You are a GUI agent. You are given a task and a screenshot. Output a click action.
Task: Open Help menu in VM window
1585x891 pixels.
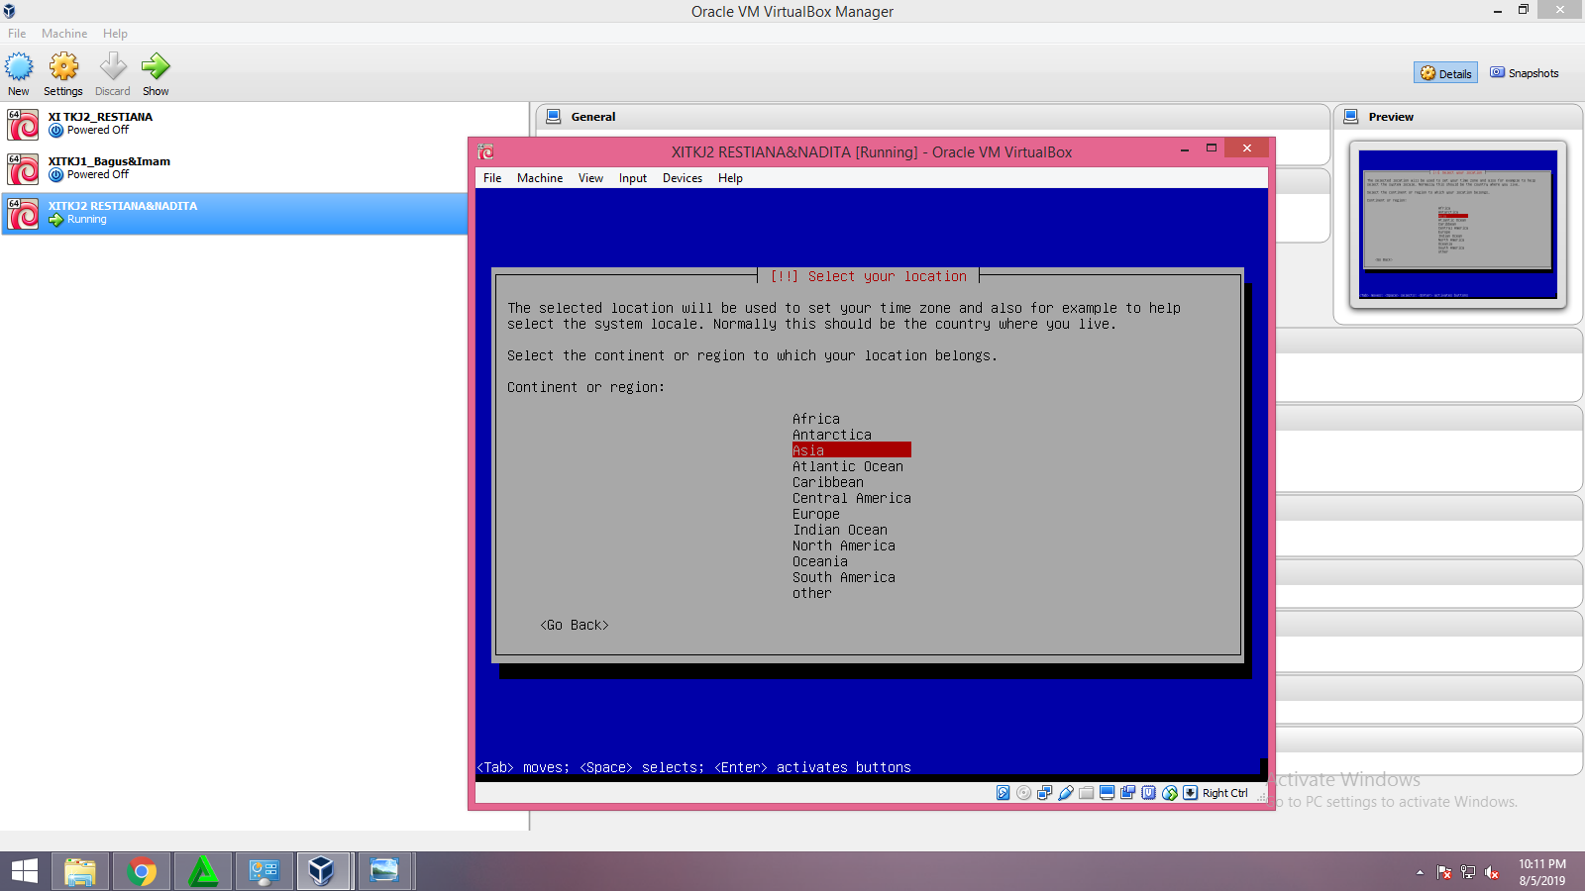click(x=730, y=178)
